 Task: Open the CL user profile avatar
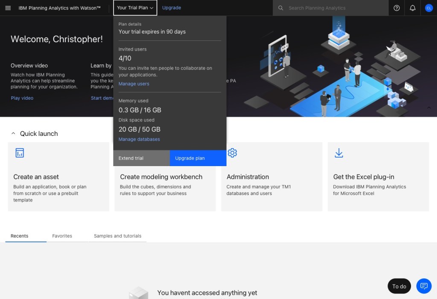pos(428,8)
